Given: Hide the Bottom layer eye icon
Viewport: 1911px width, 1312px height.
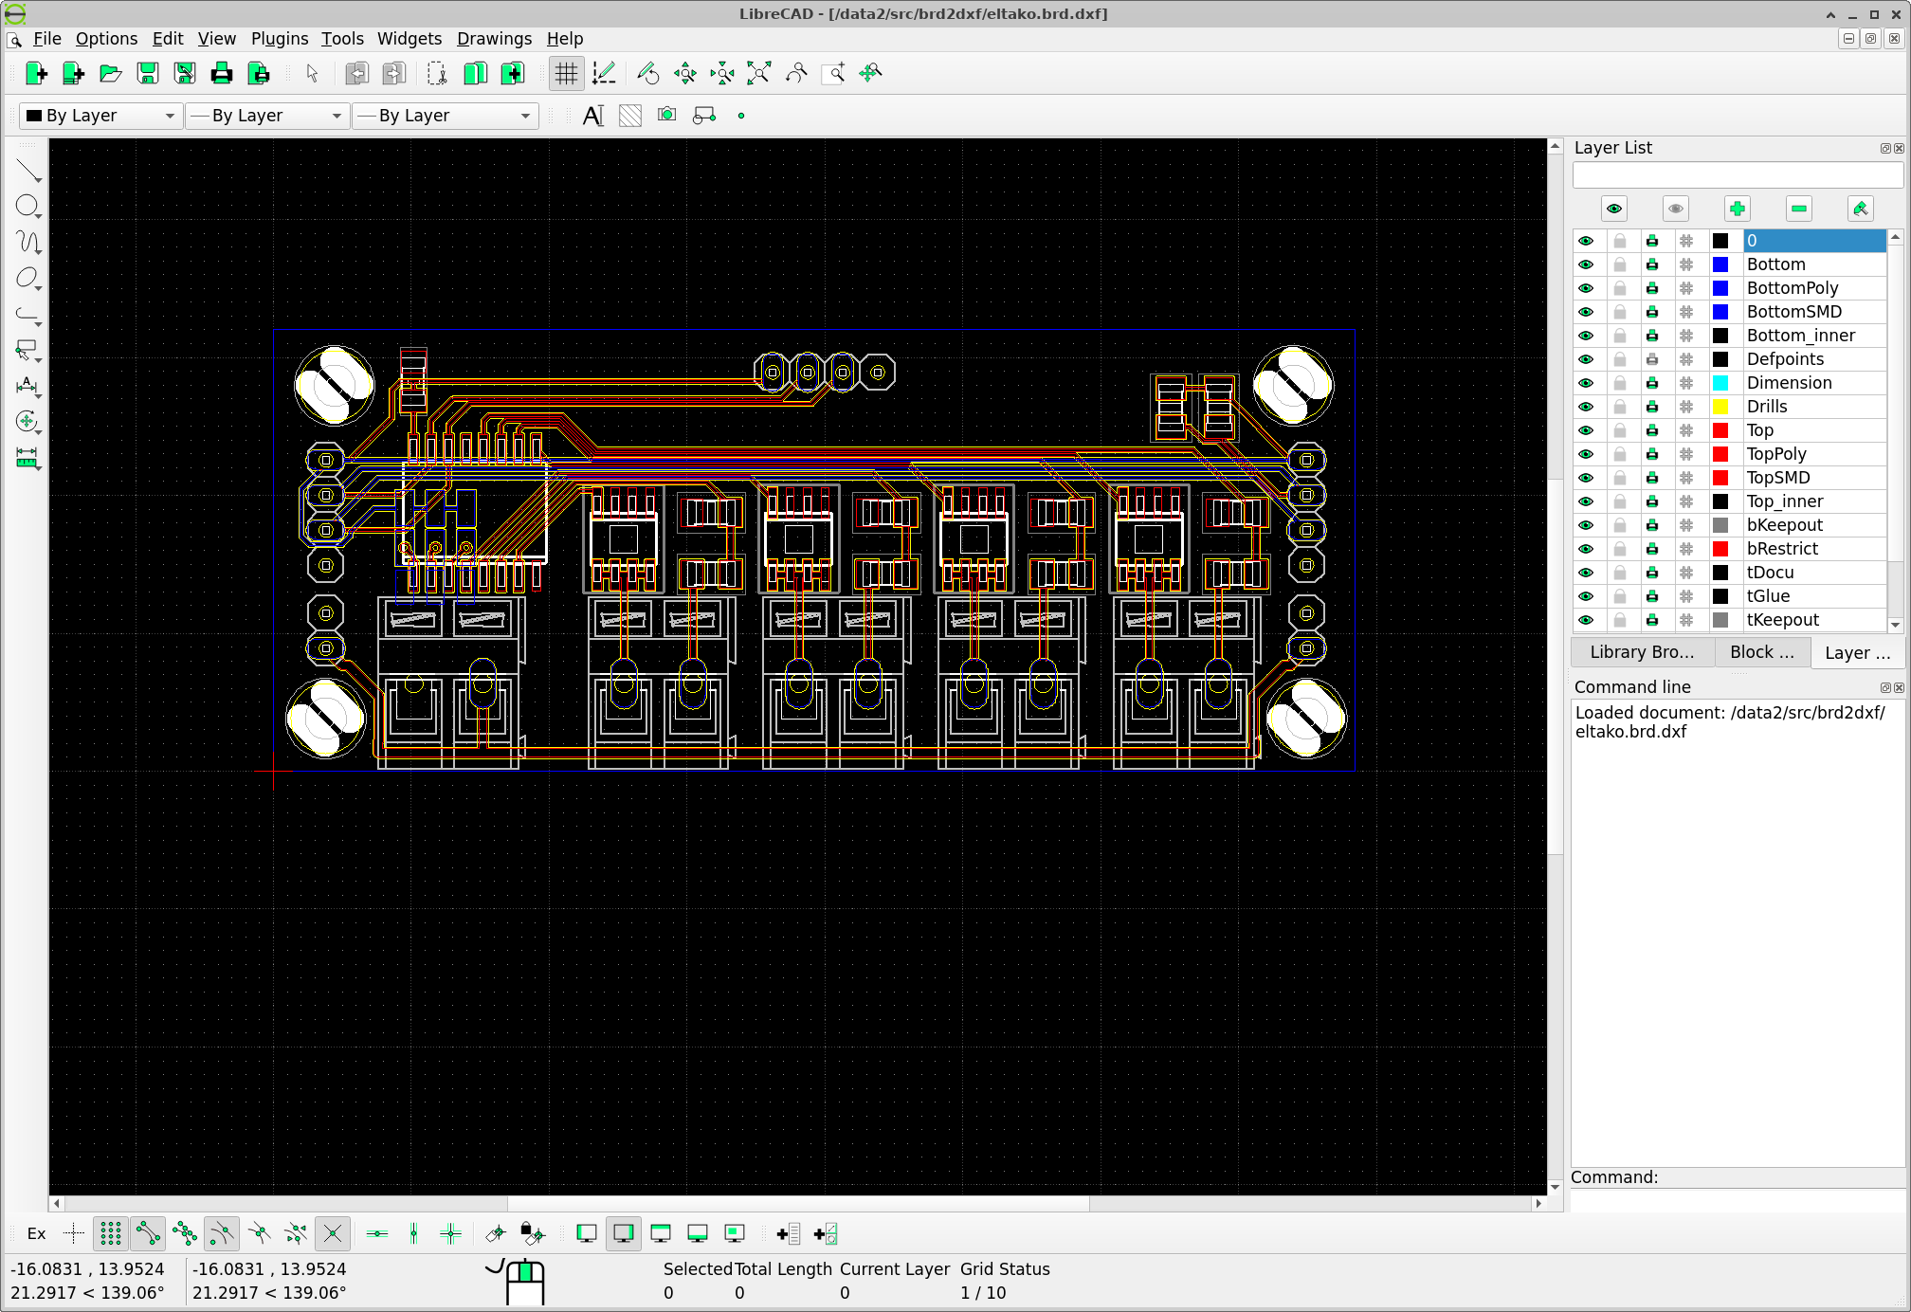Looking at the screenshot, I should tap(1586, 264).
